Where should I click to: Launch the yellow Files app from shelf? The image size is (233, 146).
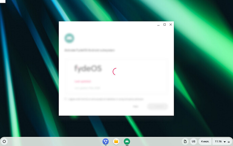point(116,141)
